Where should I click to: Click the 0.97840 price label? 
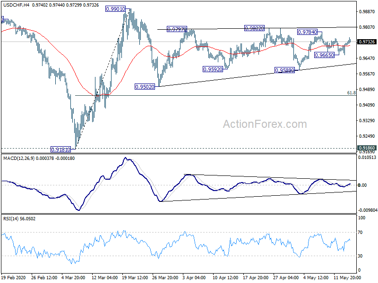307,32
